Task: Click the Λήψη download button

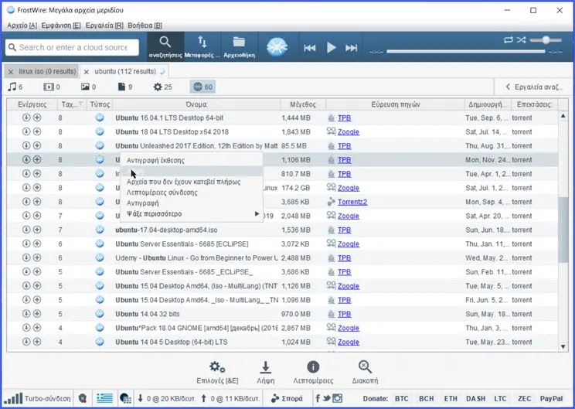Action: [266, 373]
